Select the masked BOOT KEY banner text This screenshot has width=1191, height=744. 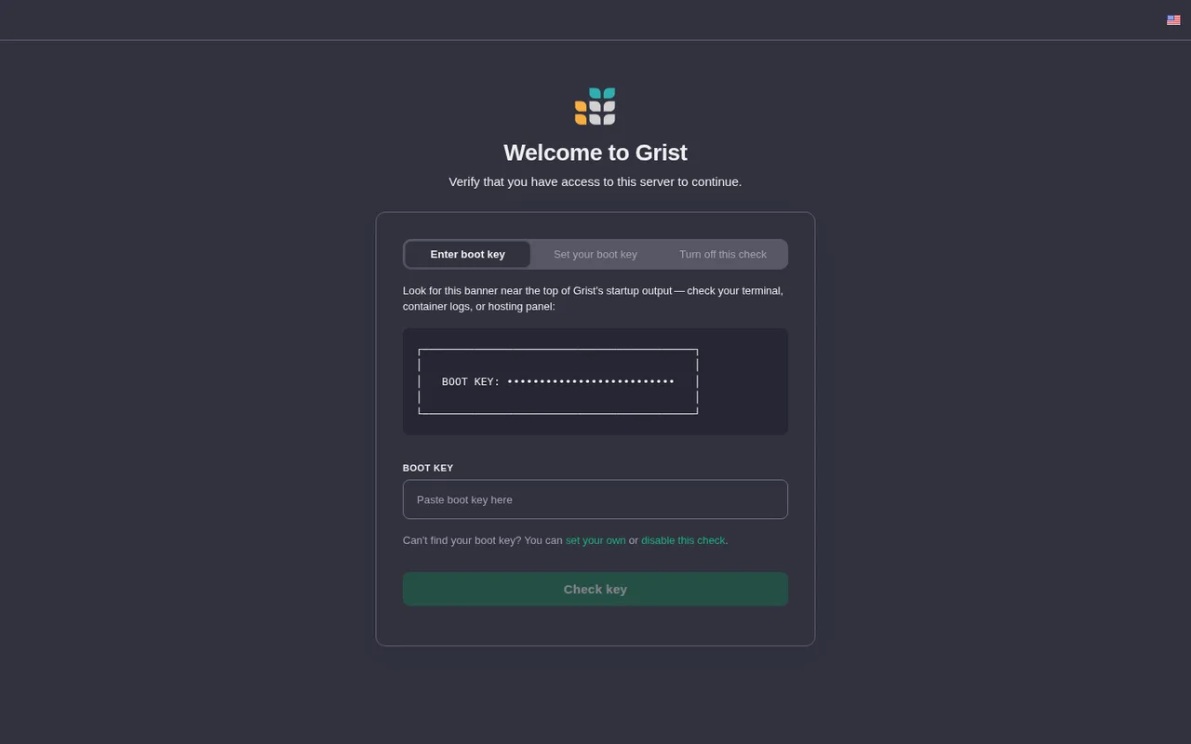point(557,381)
